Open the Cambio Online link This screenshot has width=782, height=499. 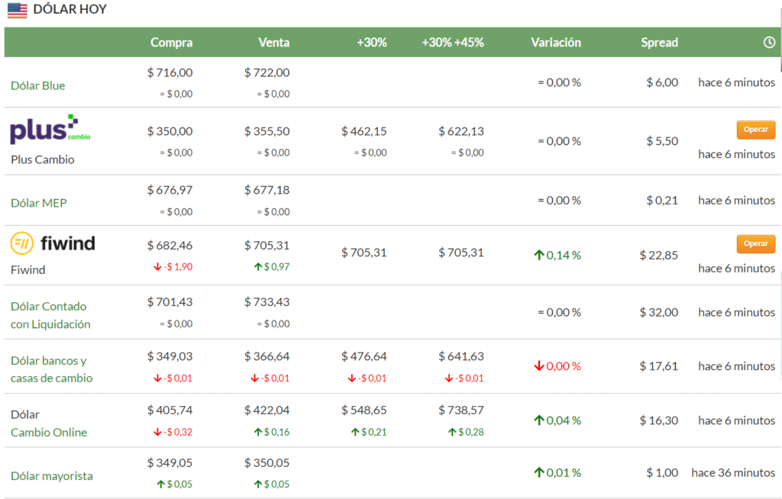coord(49,433)
